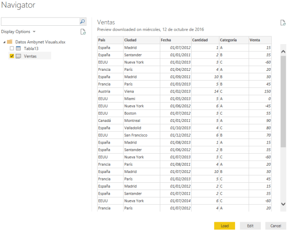This screenshot has width=288, height=231.
Task: Click the refresh icon beside Display Options
Action: [83, 32]
